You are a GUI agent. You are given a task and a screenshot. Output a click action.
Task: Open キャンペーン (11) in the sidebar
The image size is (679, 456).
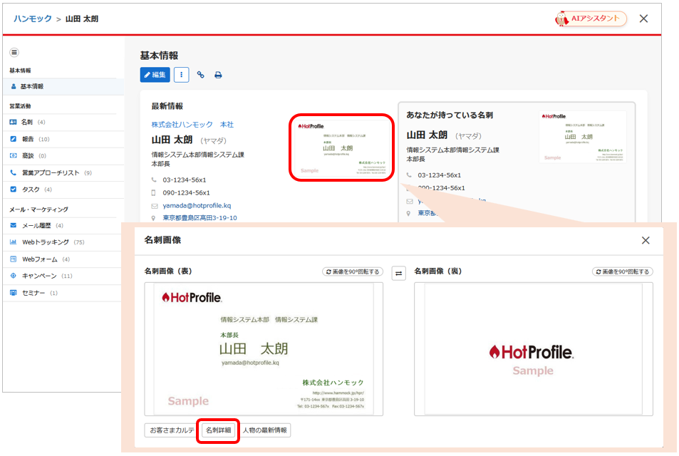[63, 276]
